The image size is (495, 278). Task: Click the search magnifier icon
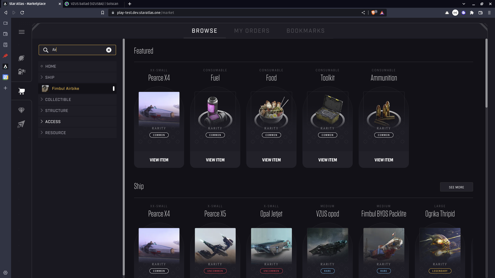[46, 50]
